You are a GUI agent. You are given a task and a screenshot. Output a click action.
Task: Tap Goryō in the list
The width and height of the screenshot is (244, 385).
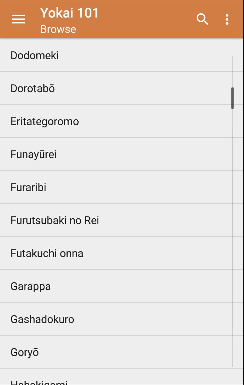pyautogui.click(x=24, y=352)
